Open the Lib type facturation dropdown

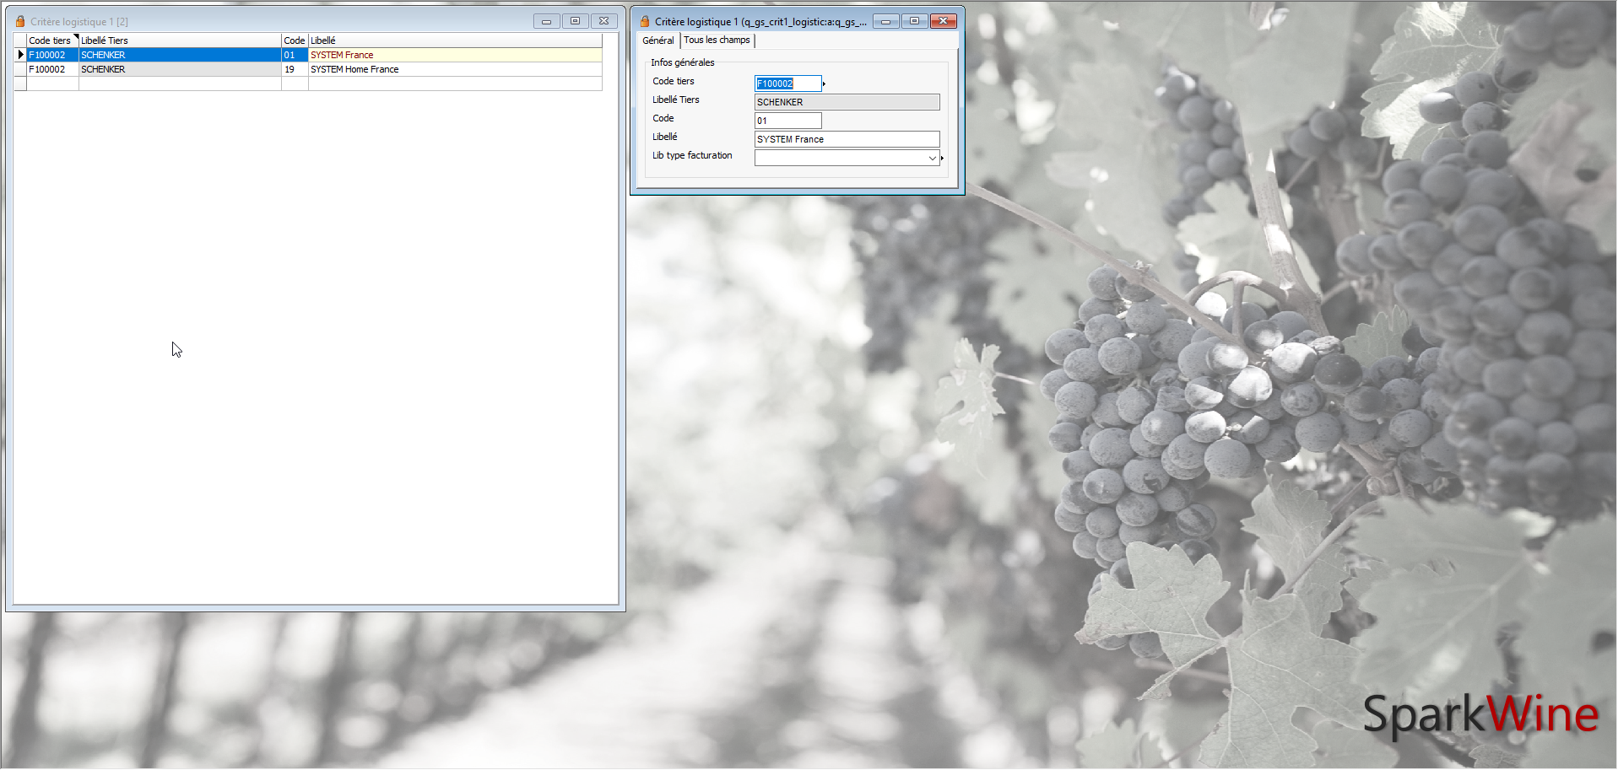click(932, 158)
